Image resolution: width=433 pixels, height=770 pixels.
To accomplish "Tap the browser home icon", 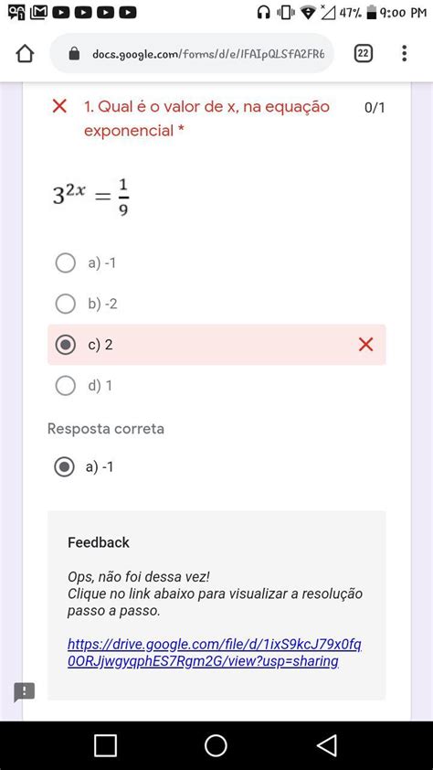I will [x=25, y=54].
